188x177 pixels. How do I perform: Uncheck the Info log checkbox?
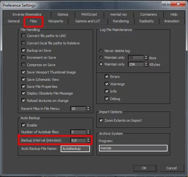coord(107,91)
